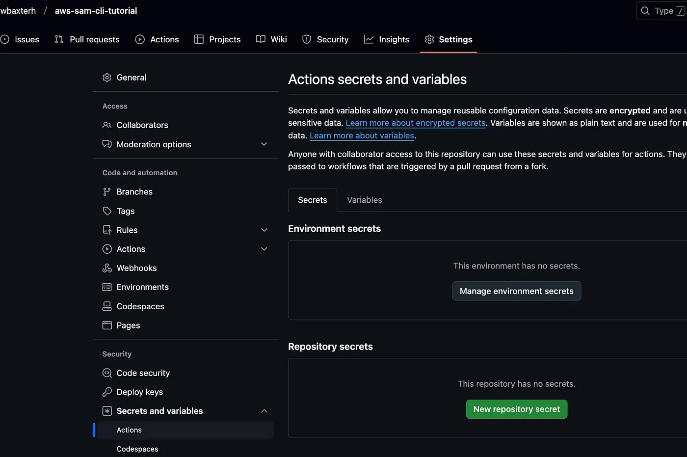
Task: Click the pull request icon in nav
Action: coord(59,39)
